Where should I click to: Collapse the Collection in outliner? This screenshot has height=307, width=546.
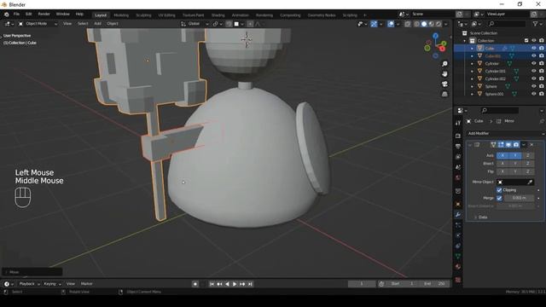(x=464, y=41)
